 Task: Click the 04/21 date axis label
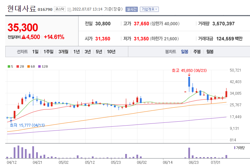38,162
